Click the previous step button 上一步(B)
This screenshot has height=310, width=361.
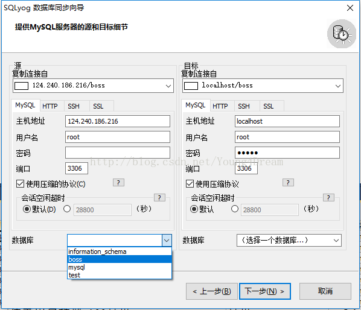pyautogui.click(x=212, y=291)
